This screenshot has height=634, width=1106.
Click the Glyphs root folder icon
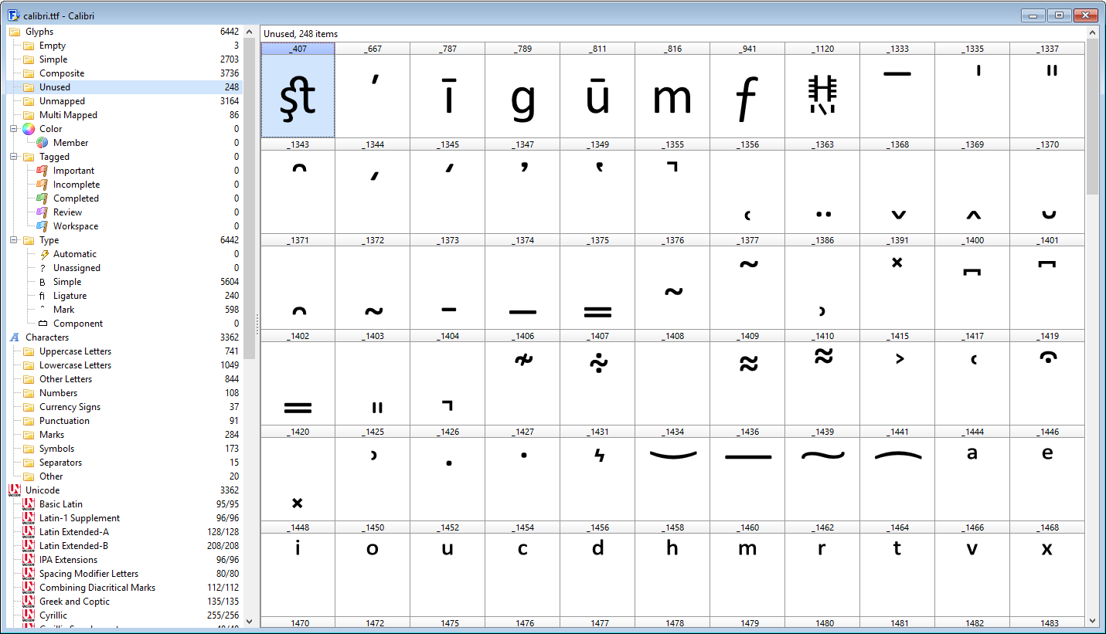(15, 32)
